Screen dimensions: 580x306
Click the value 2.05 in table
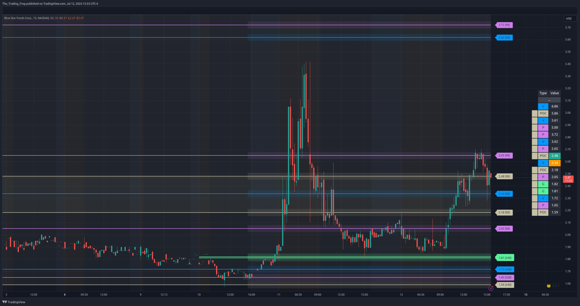tap(555, 177)
